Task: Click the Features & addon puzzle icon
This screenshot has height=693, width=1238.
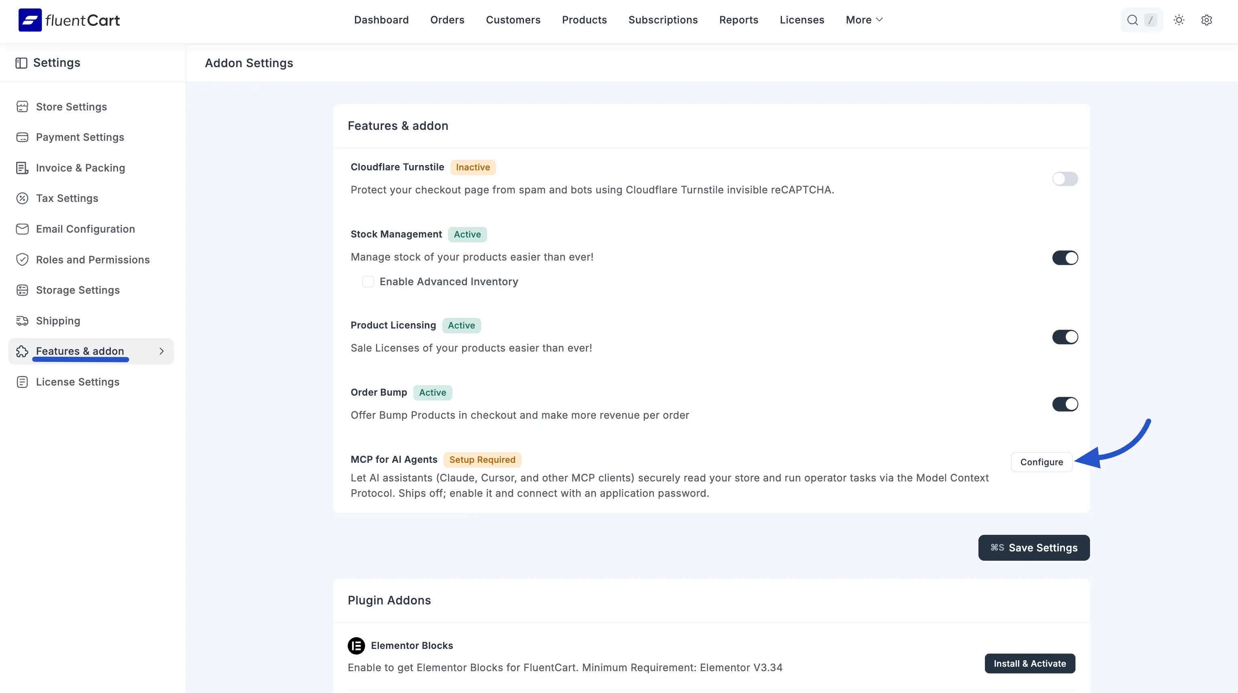Action: click(22, 352)
